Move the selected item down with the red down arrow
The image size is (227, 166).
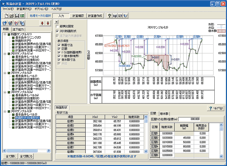[x=48, y=23]
